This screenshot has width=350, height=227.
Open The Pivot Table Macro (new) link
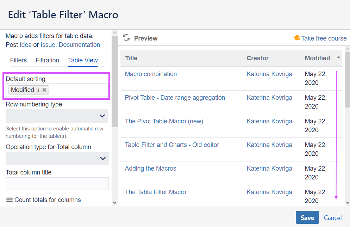click(x=164, y=121)
